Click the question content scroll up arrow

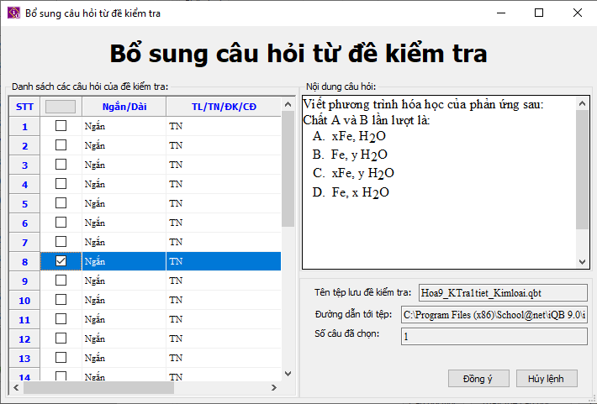click(582, 103)
